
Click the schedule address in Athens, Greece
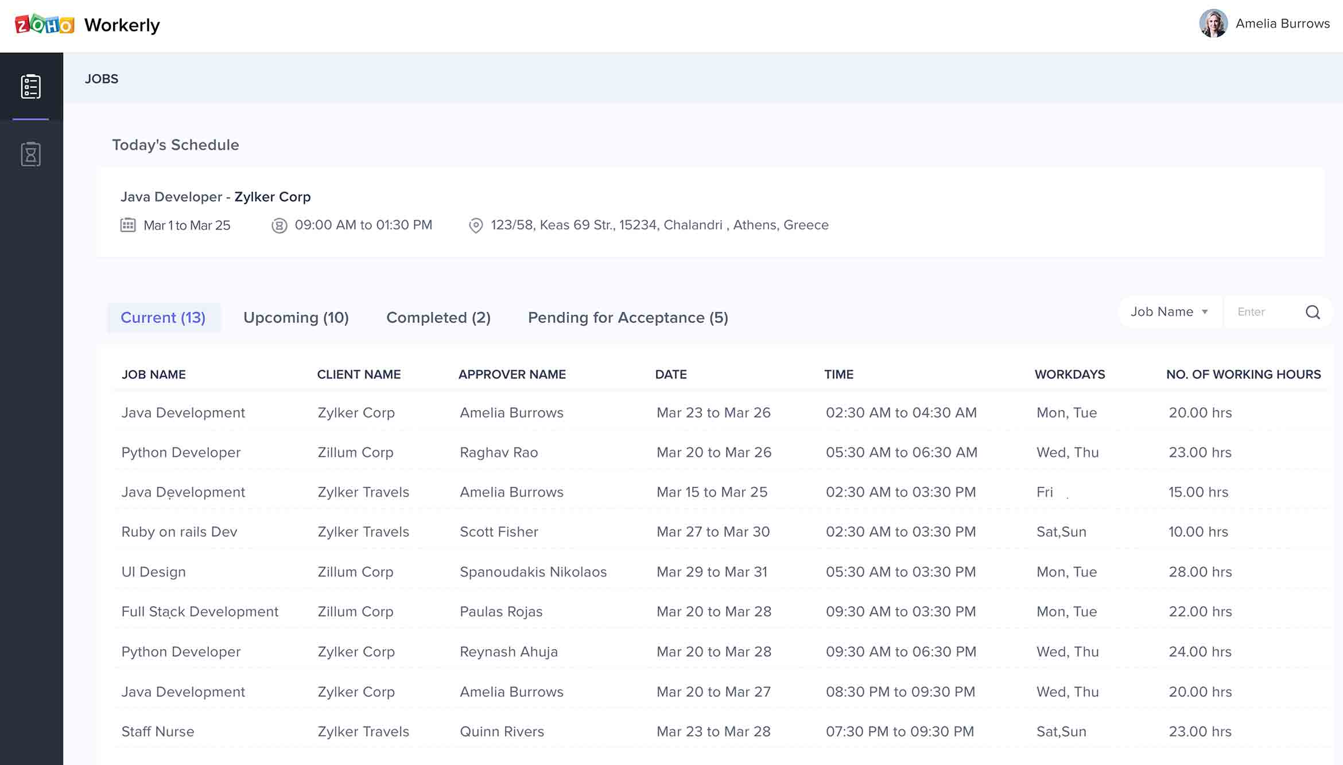[659, 225]
